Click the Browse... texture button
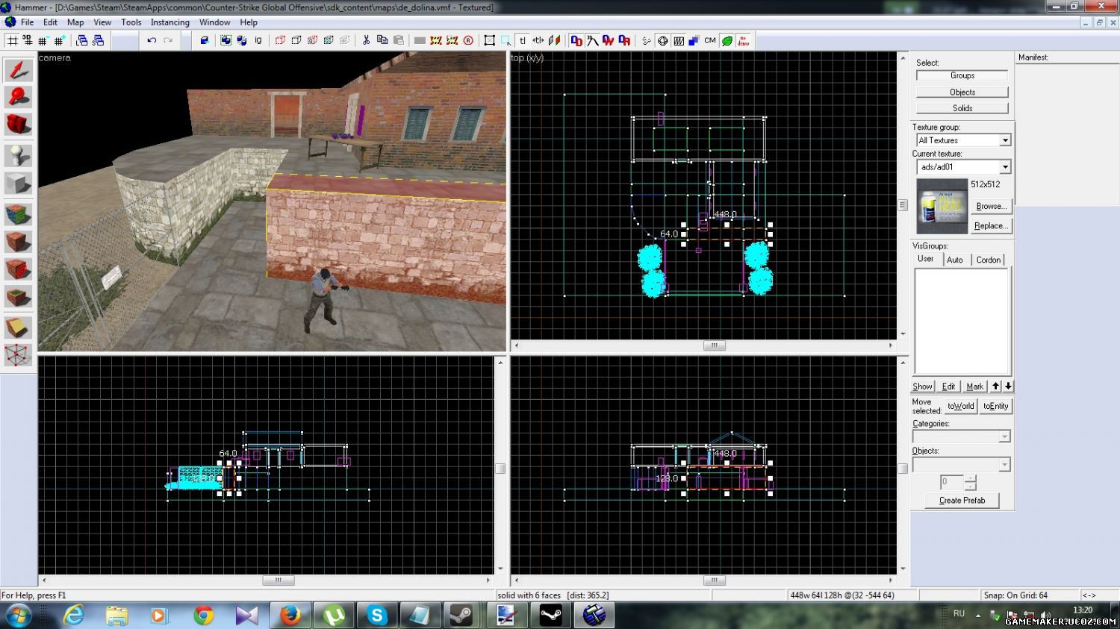 pos(991,206)
